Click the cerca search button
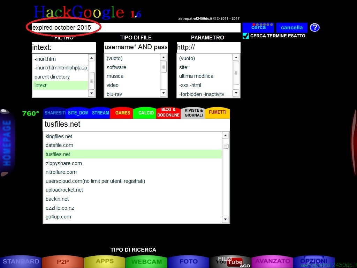Viewport: 357px width, 268px height. point(258,28)
